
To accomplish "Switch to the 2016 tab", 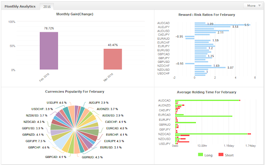I will pos(47,7).
